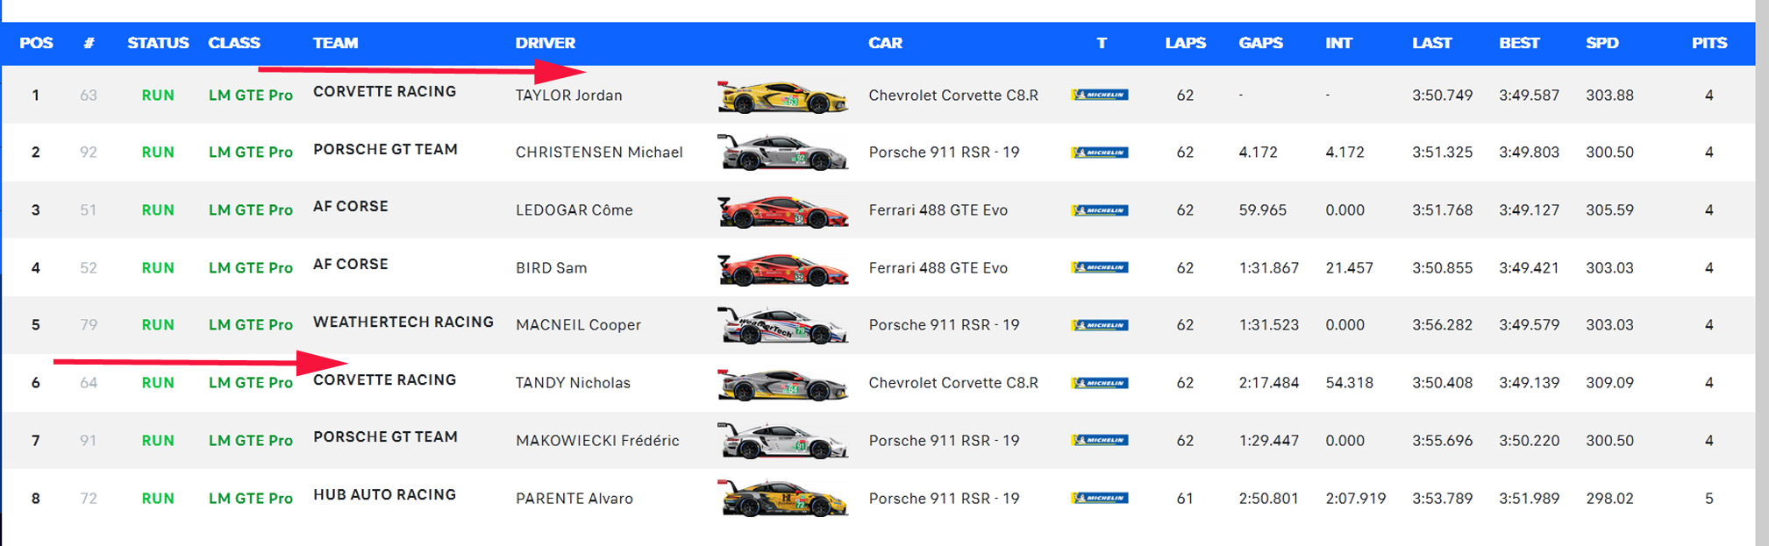
Task: Sort by the BEST lap column header
Action: pyautogui.click(x=1519, y=43)
